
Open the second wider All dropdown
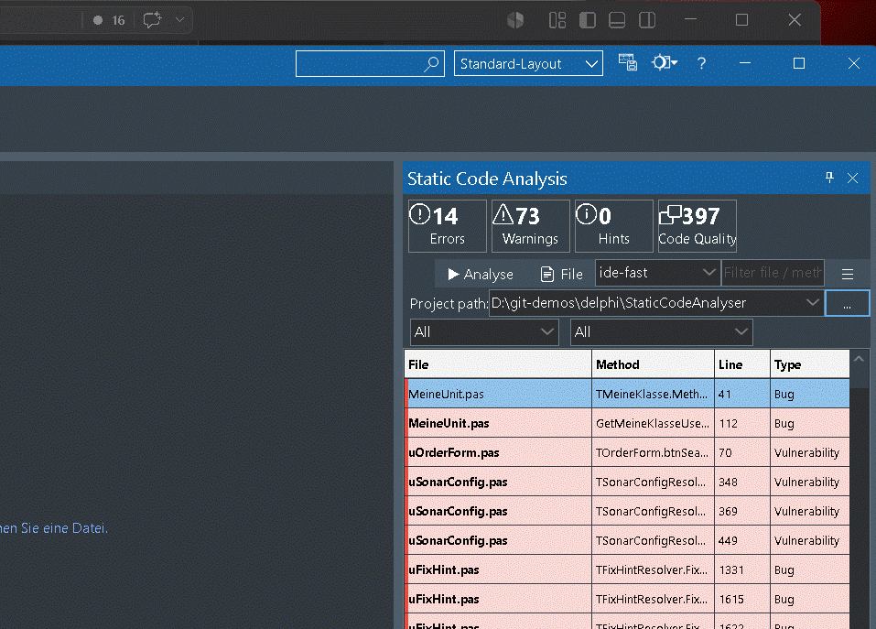click(662, 331)
